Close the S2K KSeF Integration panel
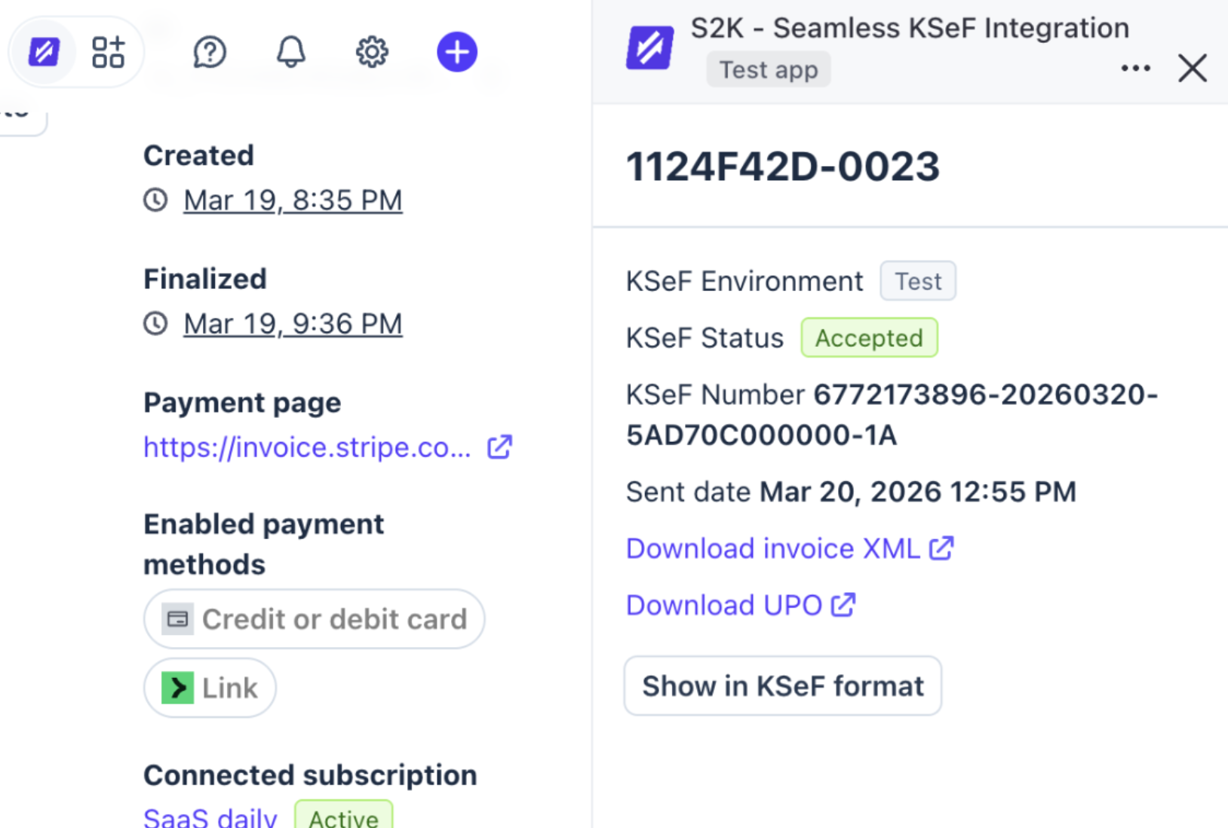This screenshot has width=1228, height=828. 1193,69
